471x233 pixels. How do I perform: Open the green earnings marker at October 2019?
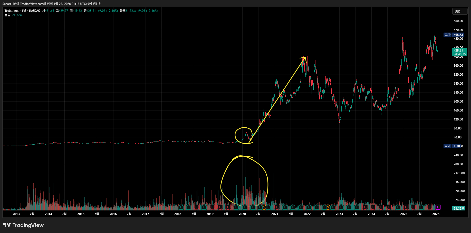point(236,207)
